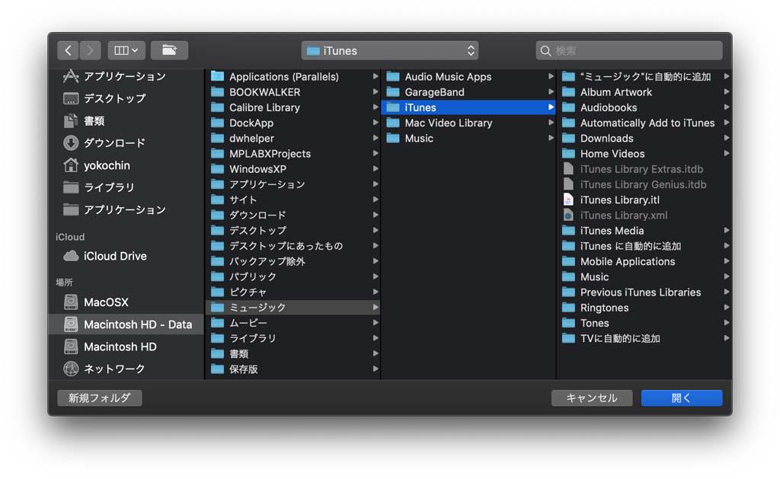This screenshot has height=479, width=780.
Task: Select the dwhelper folder
Action: coord(293,139)
